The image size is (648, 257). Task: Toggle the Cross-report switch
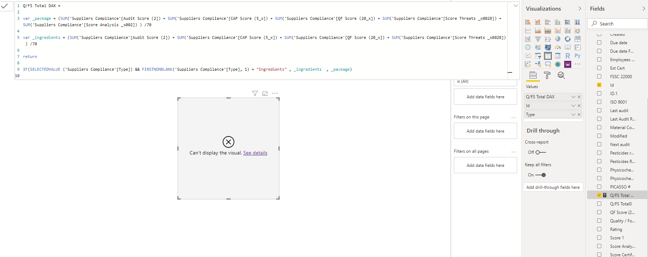coord(540,152)
